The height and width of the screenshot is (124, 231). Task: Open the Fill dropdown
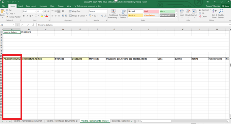click(x=202, y=13)
